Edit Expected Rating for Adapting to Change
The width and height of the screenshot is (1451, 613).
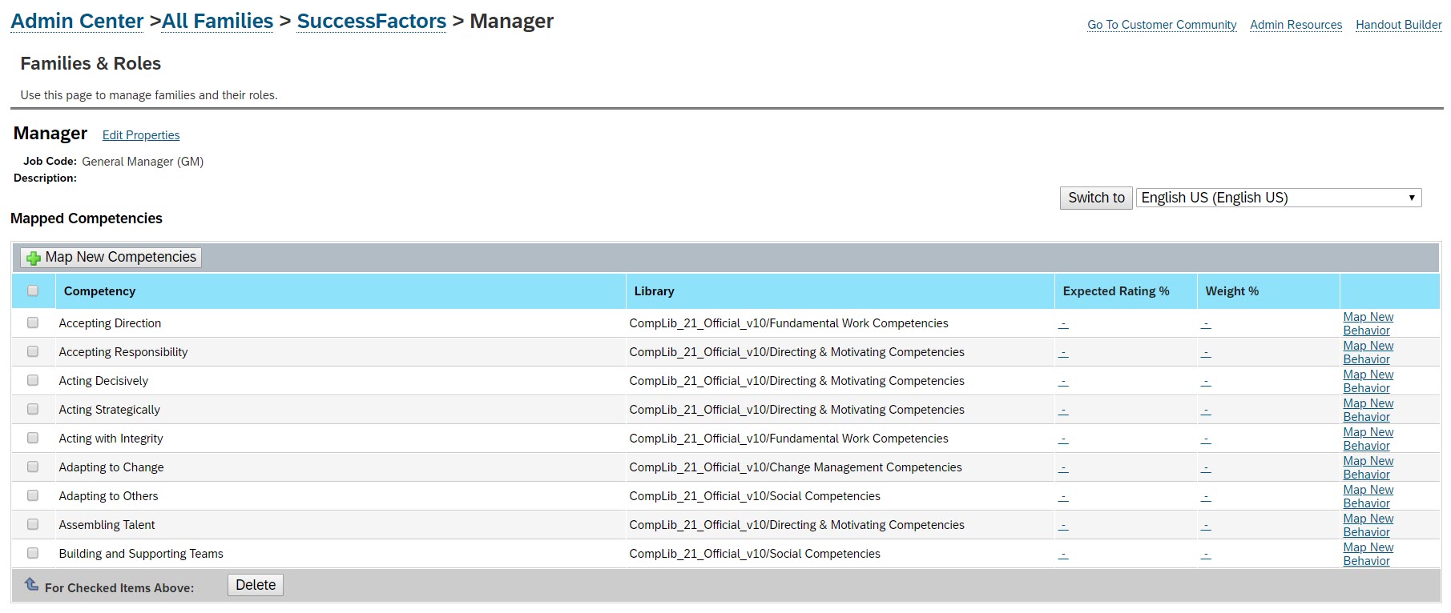(x=1063, y=468)
